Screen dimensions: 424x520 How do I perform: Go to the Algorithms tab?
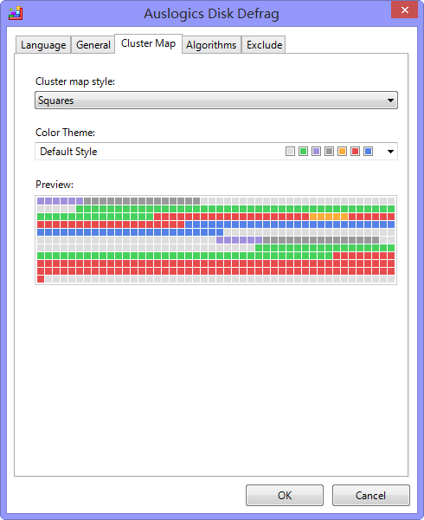(x=211, y=45)
